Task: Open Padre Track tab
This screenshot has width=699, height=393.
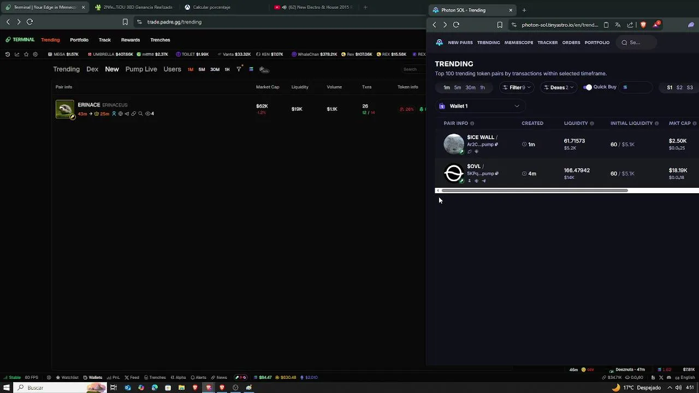Action: pos(105,40)
